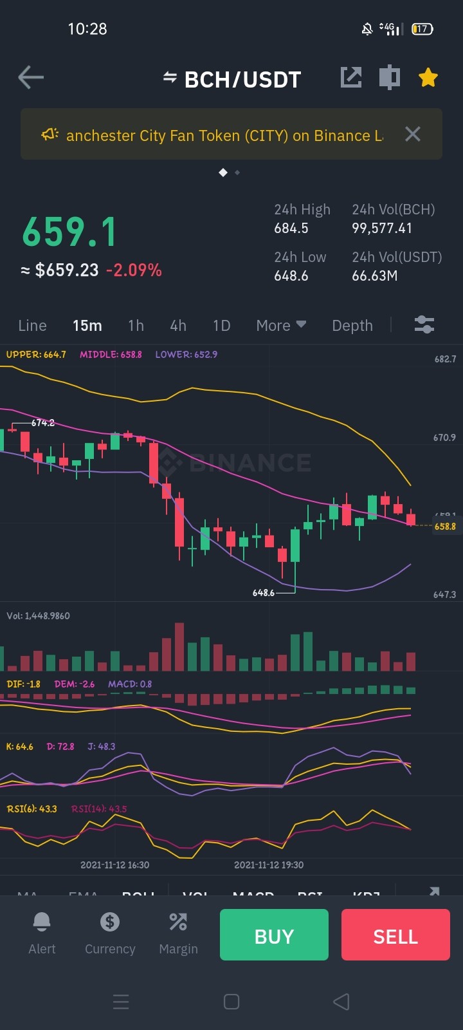This screenshot has width=463, height=1030.
Task: Expand the More timeframes dropdown
Action: pyautogui.click(x=281, y=326)
